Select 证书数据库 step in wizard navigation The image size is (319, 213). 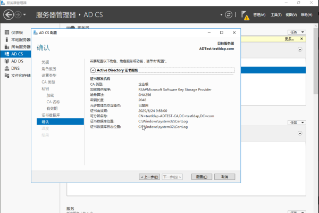(51, 115)
